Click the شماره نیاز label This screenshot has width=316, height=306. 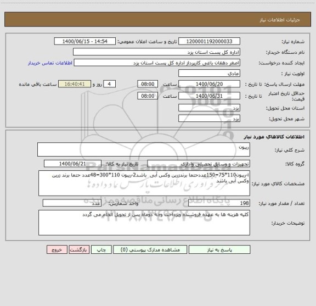tap(293, 42)
